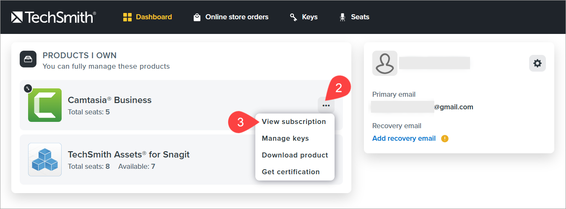Click the TechSmith Assets cubes icon

click(45, 160)
